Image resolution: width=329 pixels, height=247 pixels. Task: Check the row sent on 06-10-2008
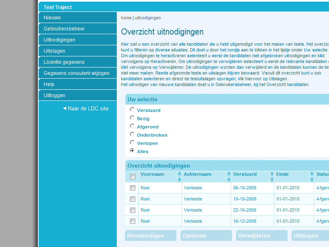click(132, 188)
